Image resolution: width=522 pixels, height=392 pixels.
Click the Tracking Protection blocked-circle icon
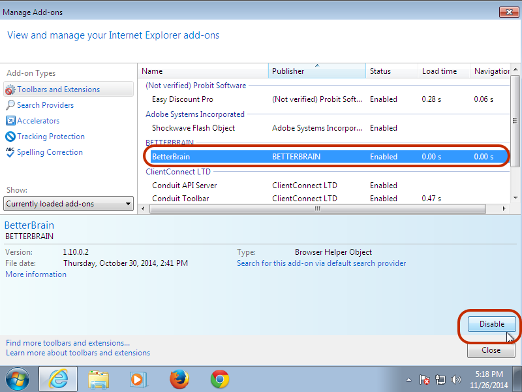10,137
